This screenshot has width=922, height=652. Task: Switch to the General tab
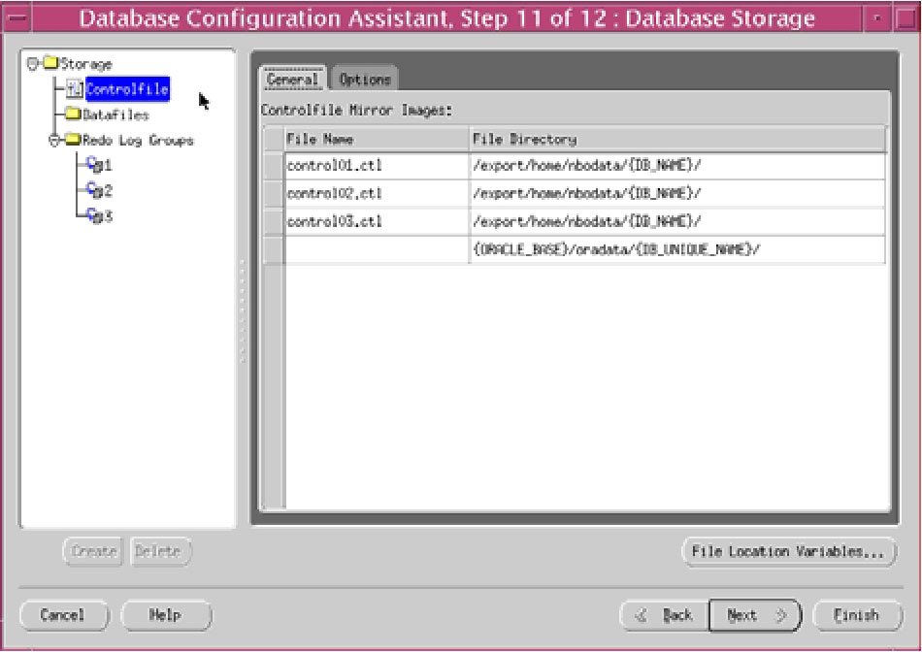click(292, 79)
